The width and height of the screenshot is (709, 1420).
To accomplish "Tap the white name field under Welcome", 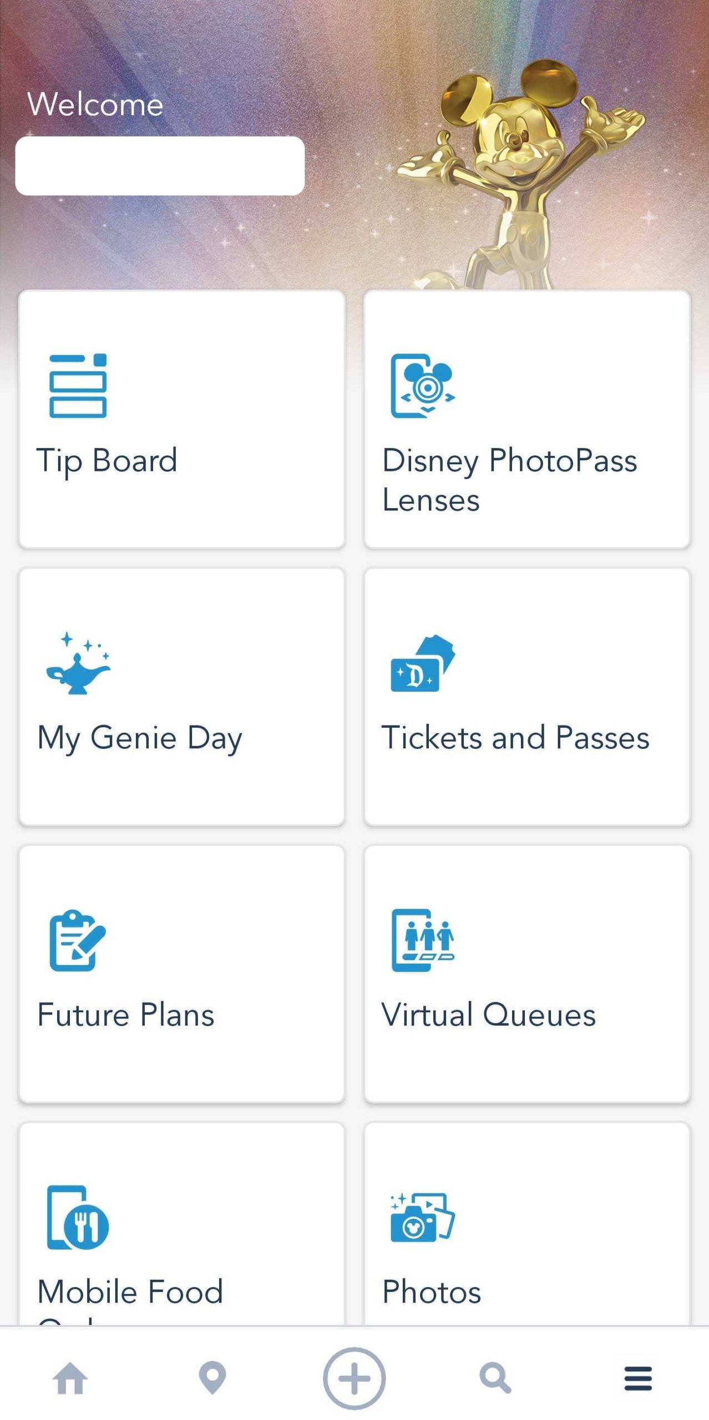I will (160, 166).
